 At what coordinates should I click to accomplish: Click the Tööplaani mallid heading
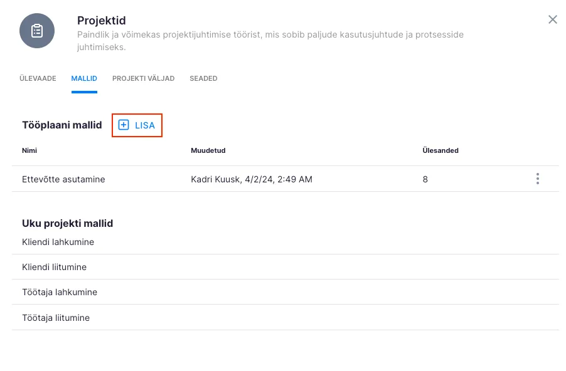click(x=61, y=125)
